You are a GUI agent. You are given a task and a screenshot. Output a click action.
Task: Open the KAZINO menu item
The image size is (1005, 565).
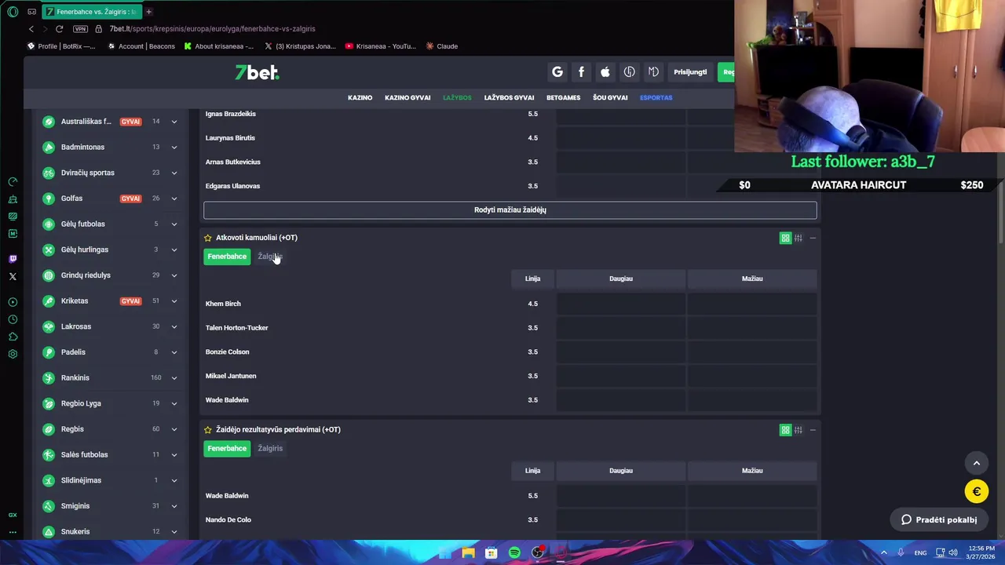pos(360,98)
